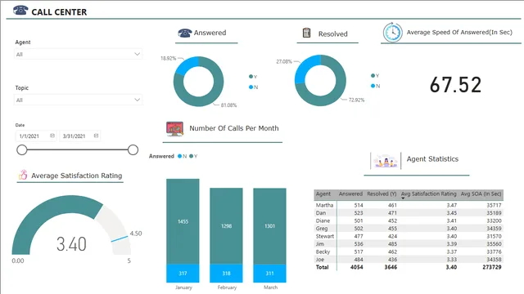Select Stewart row in agent table

pos(409,236)
